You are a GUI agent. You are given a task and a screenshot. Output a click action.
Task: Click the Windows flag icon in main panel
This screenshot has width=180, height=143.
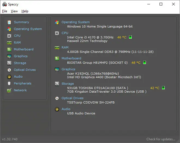coord(57,22)
